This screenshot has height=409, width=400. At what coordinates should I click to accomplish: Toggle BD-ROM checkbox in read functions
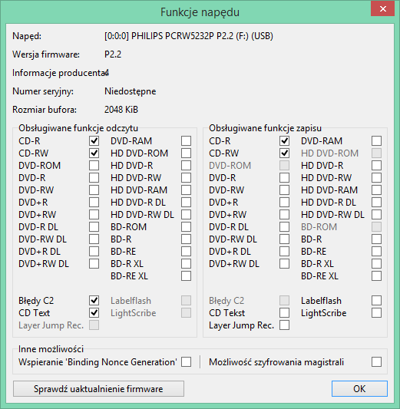pyautogui.click(x=186, y=226)
